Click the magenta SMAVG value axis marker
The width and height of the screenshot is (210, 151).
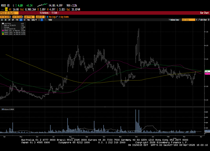click(207, 74)
